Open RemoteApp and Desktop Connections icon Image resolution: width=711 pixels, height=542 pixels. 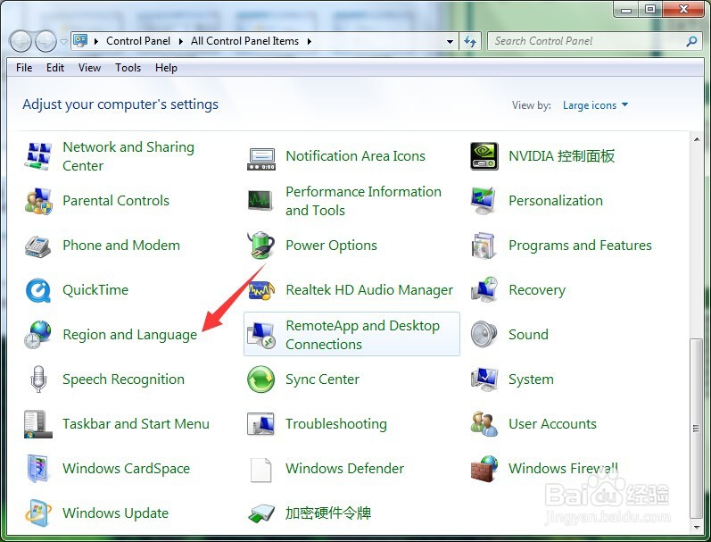[261, 336]
